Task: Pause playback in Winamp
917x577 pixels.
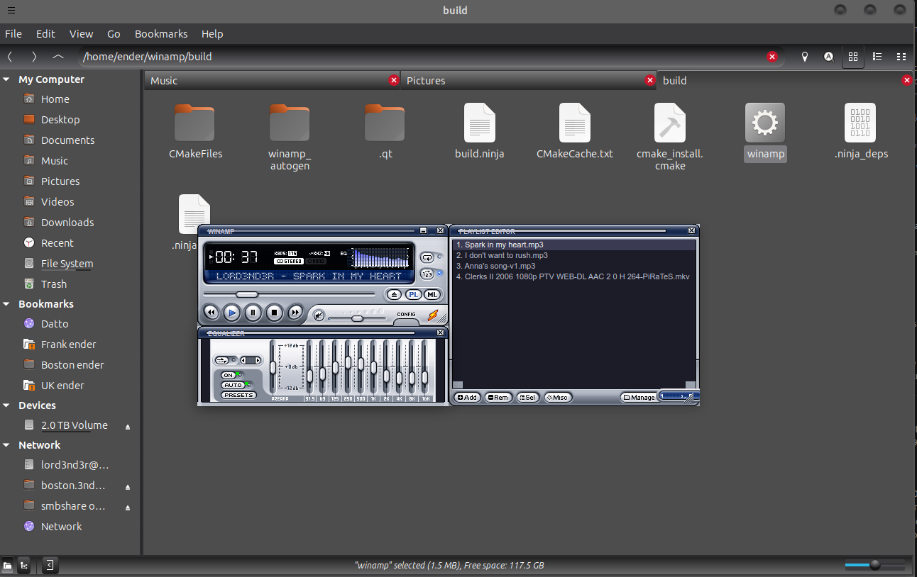Action: (x=253, y=313)
